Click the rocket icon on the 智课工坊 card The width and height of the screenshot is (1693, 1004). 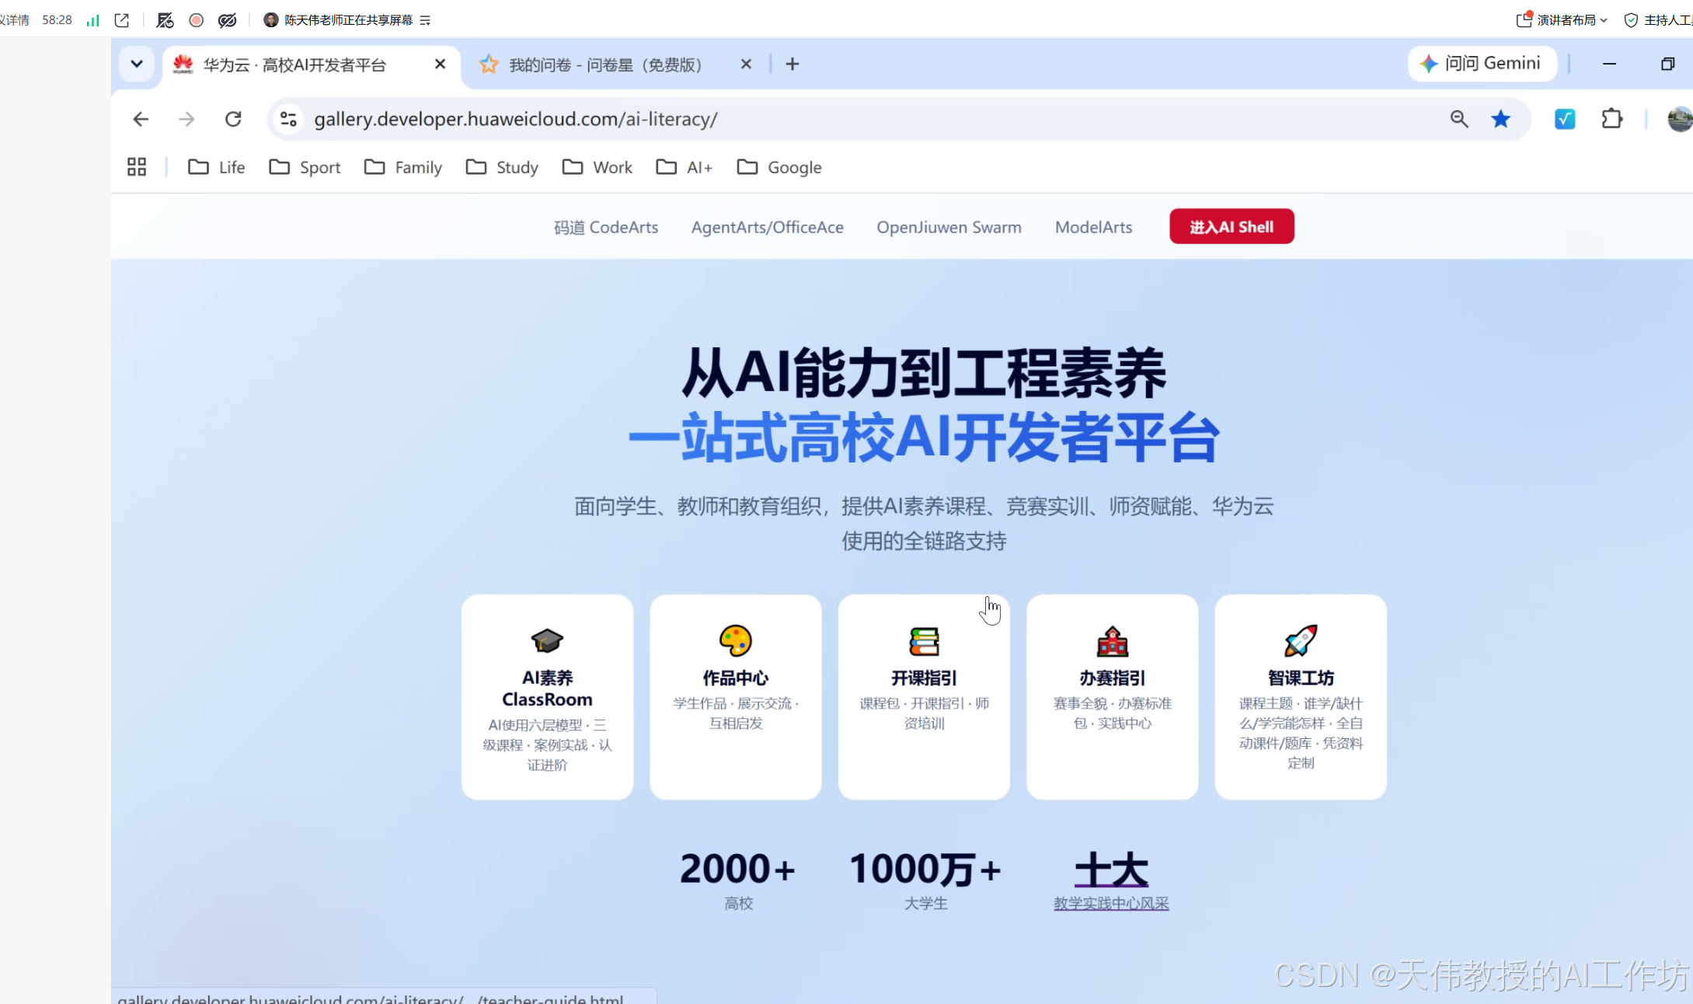1301,641
